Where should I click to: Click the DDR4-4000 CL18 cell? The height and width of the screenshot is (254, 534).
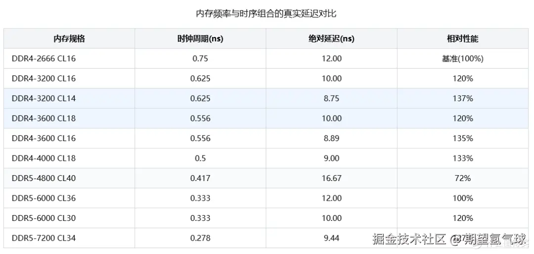tap(44, 158)
